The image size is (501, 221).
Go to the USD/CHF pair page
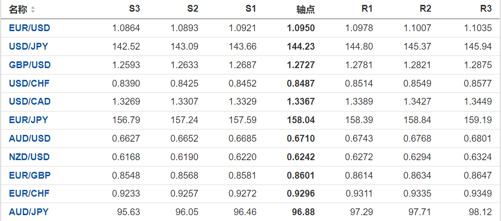(29, 83)
